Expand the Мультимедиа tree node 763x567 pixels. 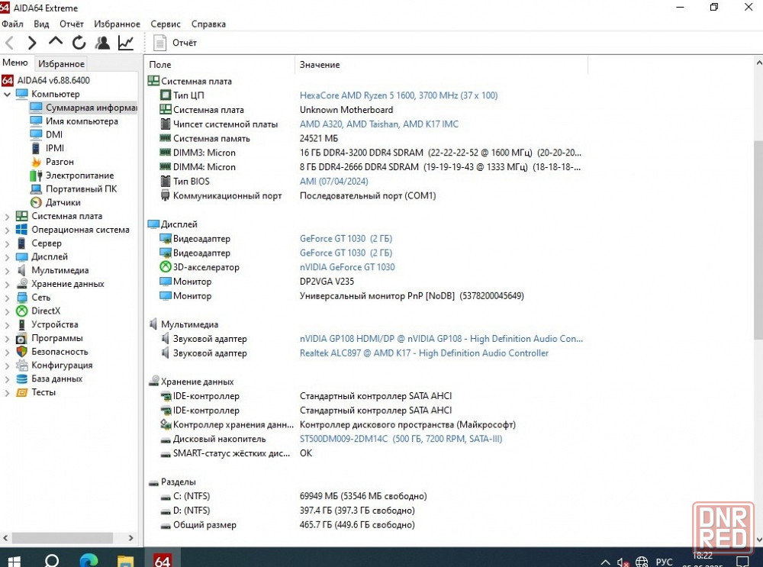(x=7, y=271)
